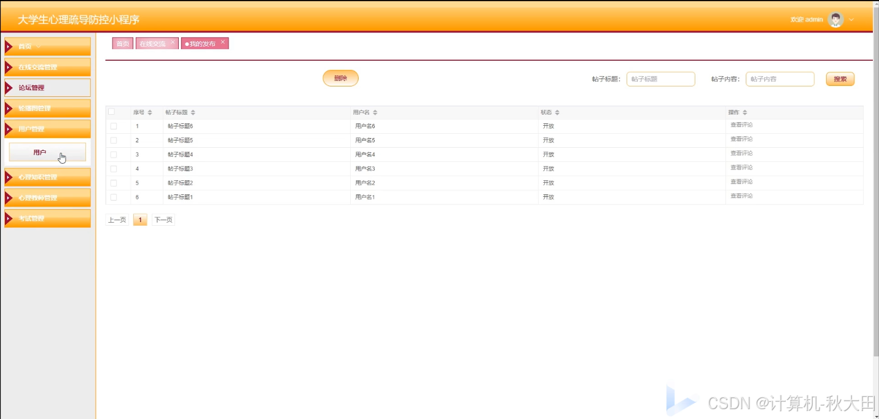Go to previous page via 上一页
The image size is (879, 419).
pos(117,220)
